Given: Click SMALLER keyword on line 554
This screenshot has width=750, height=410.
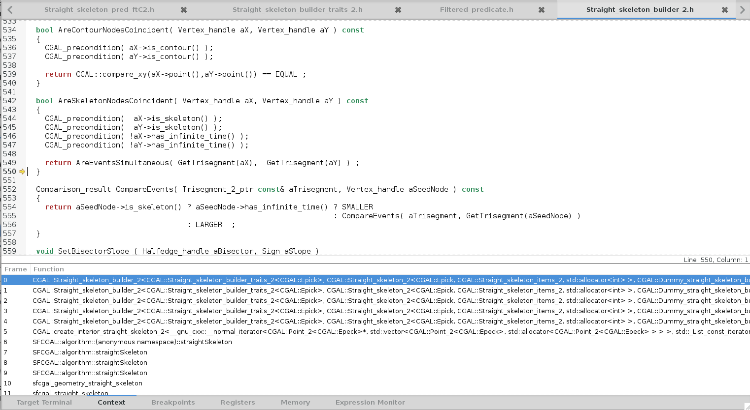Looking at the screenshot, I should 358,207.
